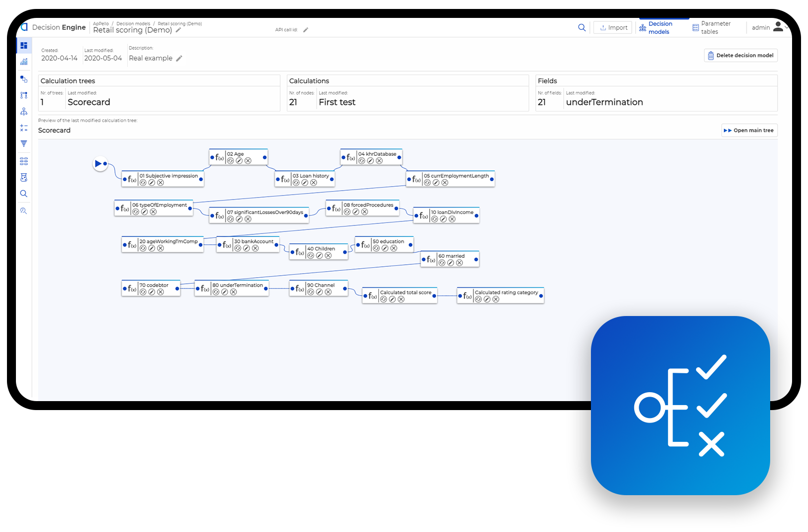The width and height of the screenshot is (808, 532).
Task: Click Open main tree button
Action: tap(749, 130)
